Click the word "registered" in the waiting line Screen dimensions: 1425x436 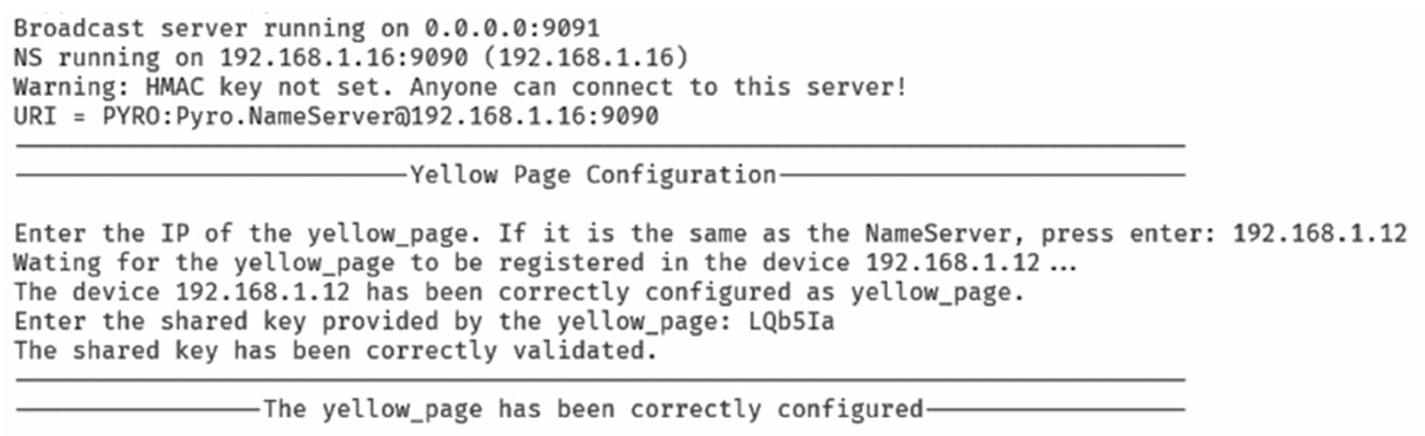572,263
